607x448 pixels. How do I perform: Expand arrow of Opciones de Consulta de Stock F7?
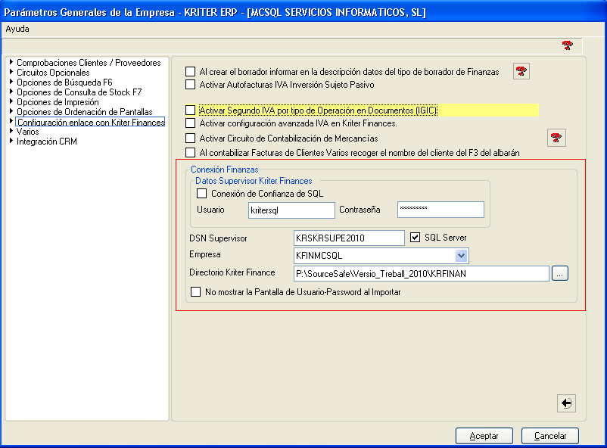[11, 92]
